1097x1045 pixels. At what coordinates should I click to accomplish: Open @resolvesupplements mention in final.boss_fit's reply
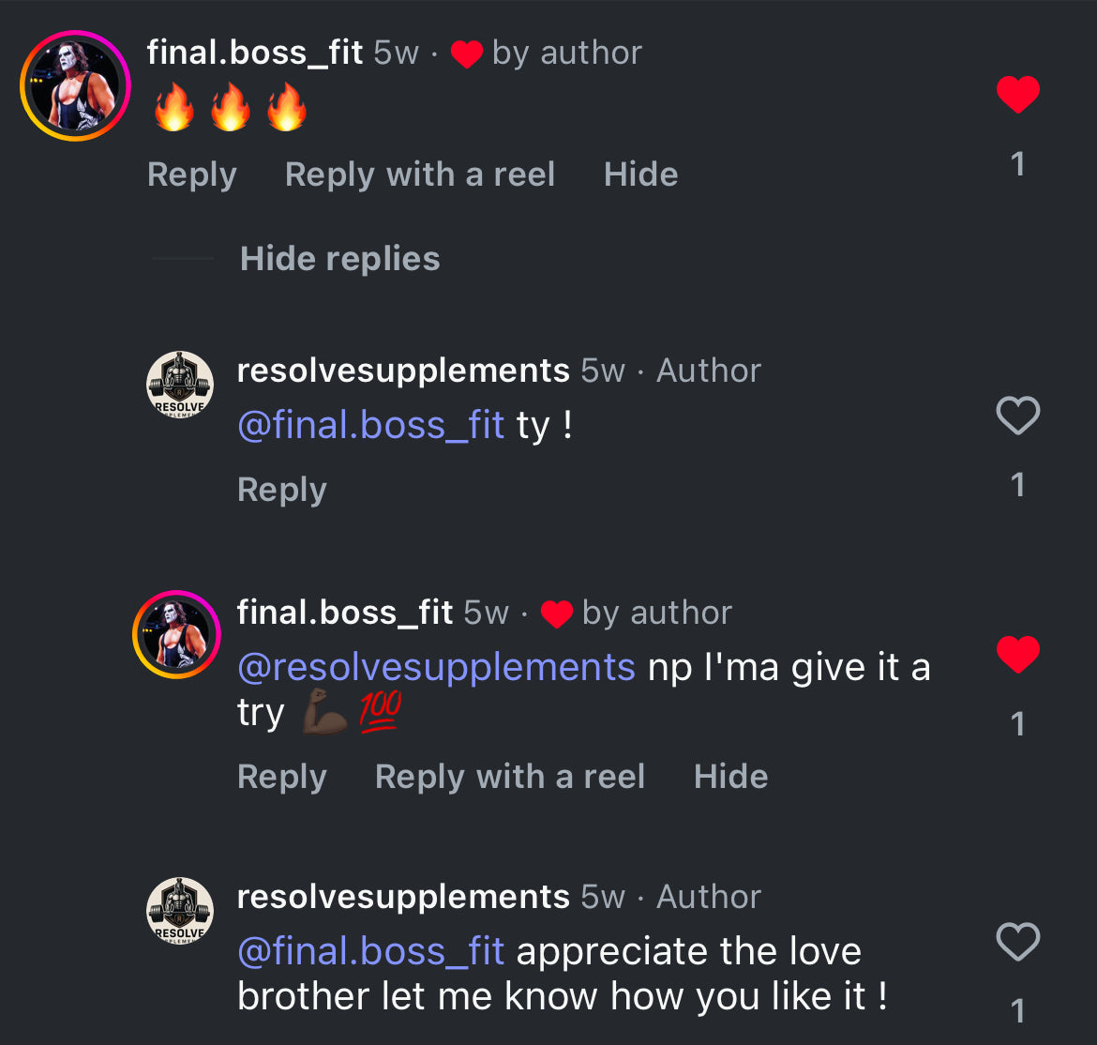tap(436, 668)
